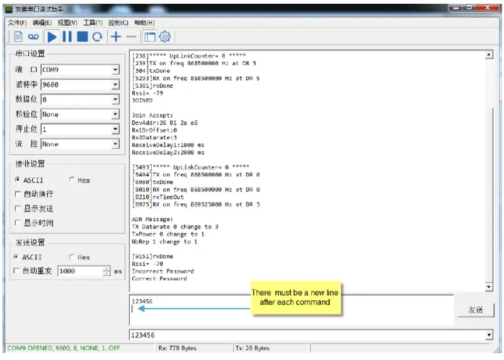This screenshot has height=360, width=504.
Task: Open the settings gear icon in toolbar
Action: [x=165, y=37]
